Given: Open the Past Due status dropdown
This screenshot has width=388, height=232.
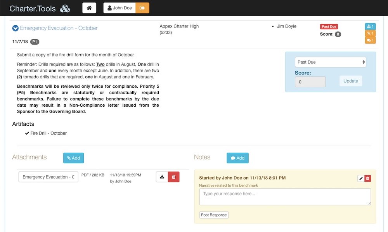Looking at the screenshot, I should pos(330,62).
